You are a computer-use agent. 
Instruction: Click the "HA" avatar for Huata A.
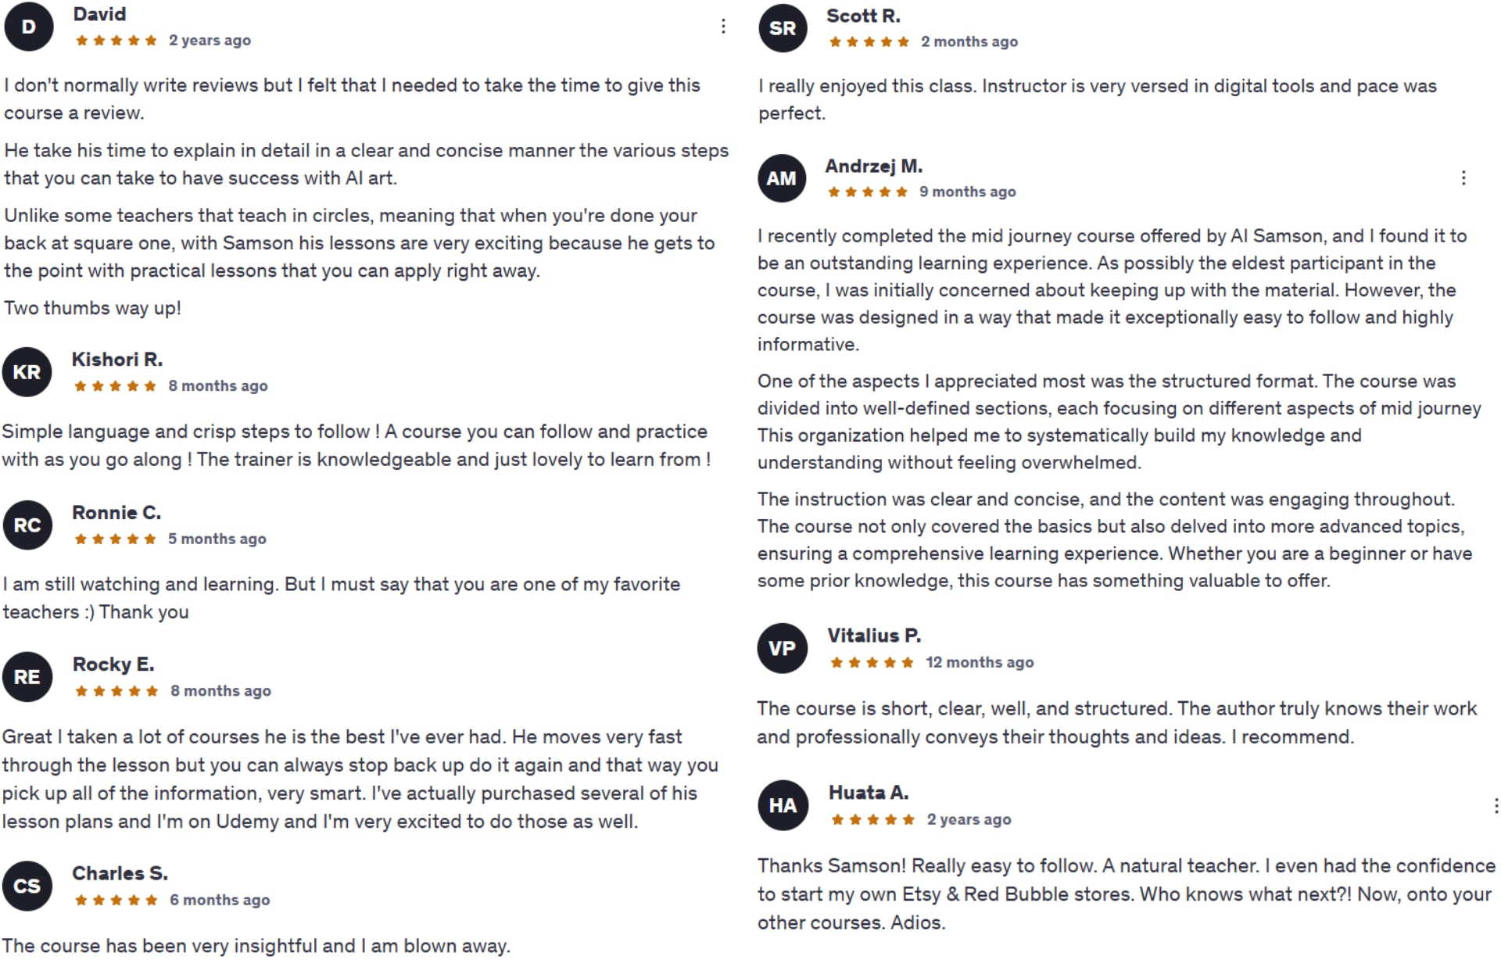783,805
